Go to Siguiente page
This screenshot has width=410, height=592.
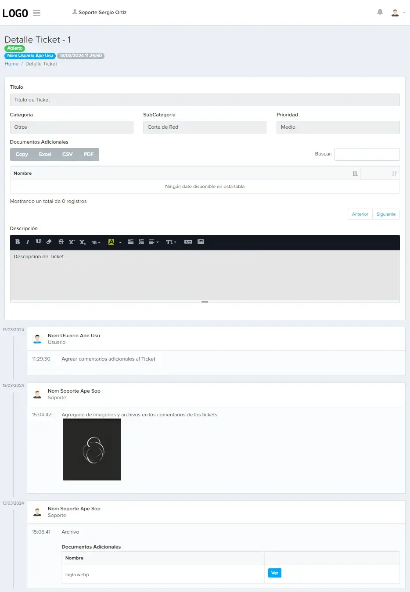(386, 214)
